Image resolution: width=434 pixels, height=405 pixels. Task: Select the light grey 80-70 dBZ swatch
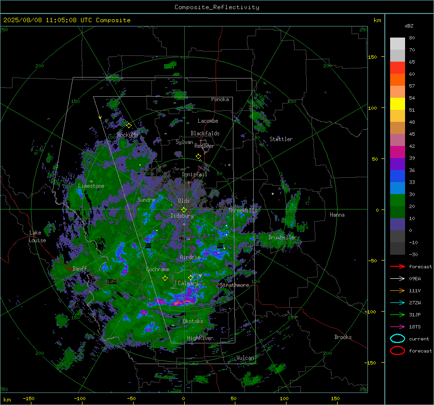coord(397,44)
